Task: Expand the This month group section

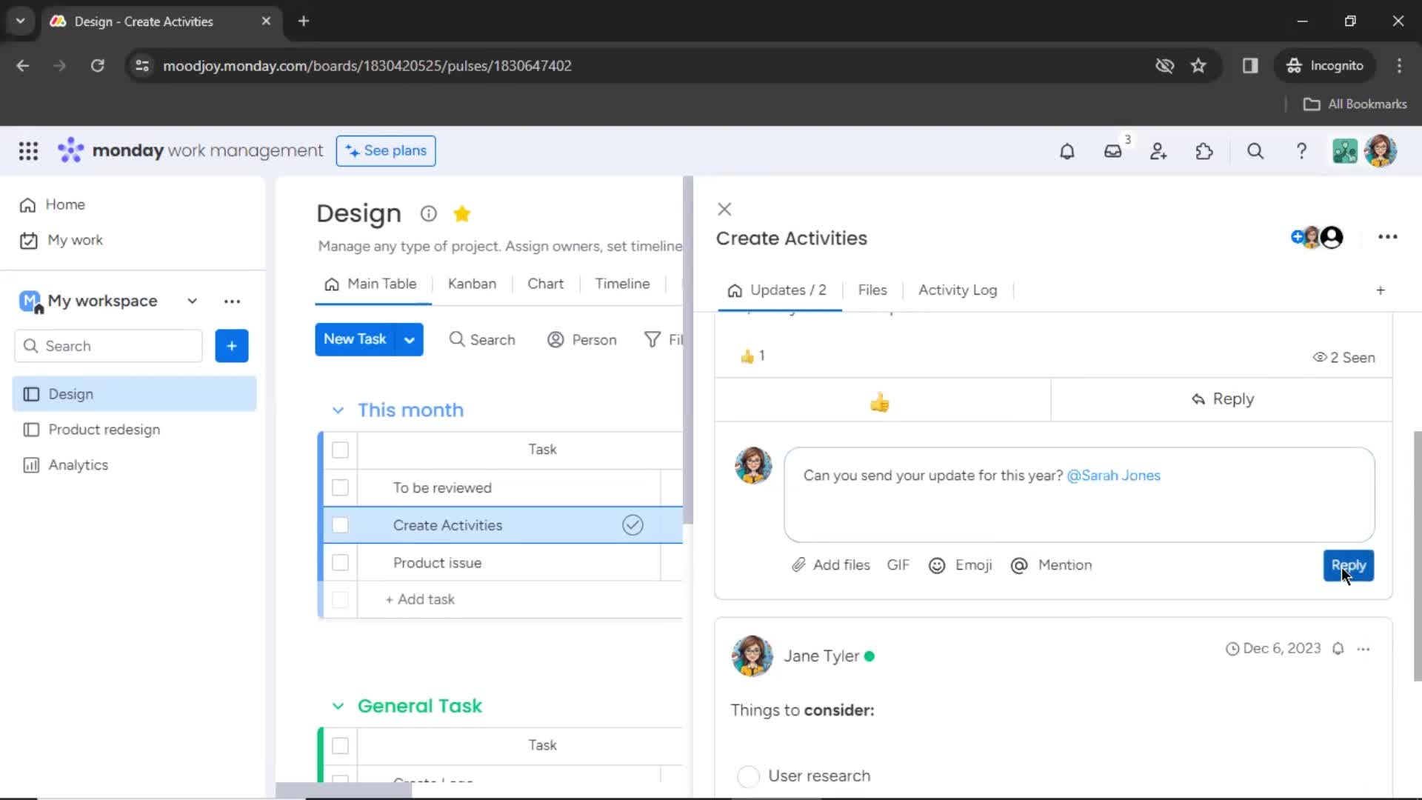Action: point(338,410)
